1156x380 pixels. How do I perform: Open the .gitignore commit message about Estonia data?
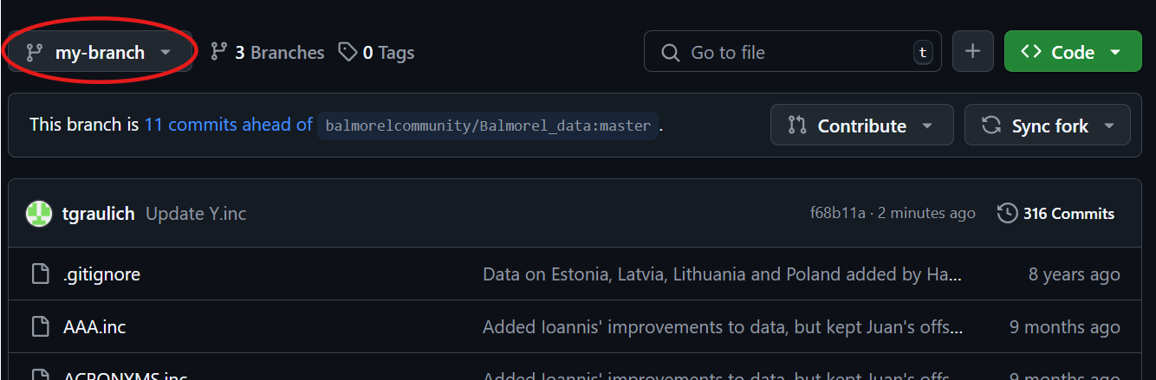(723, 274)
